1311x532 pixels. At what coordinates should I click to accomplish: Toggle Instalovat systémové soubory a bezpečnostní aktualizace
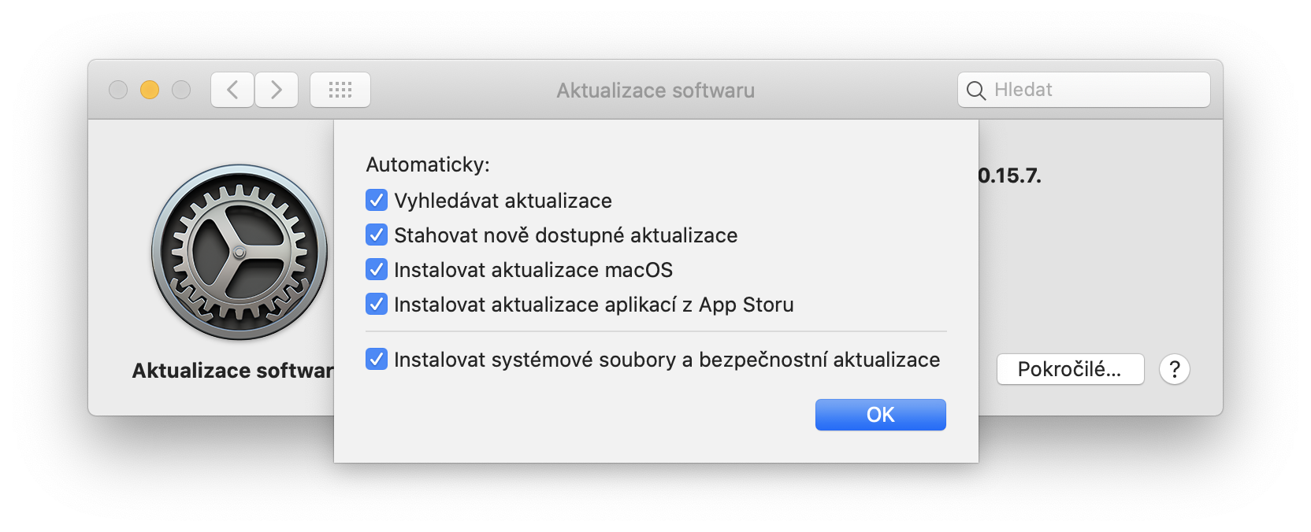point(377,360)
